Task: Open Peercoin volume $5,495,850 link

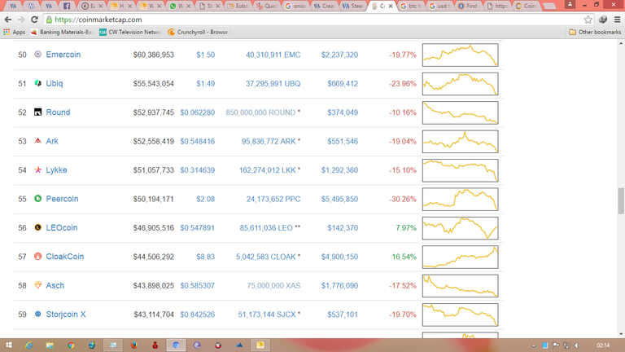Action: [339, 199]
